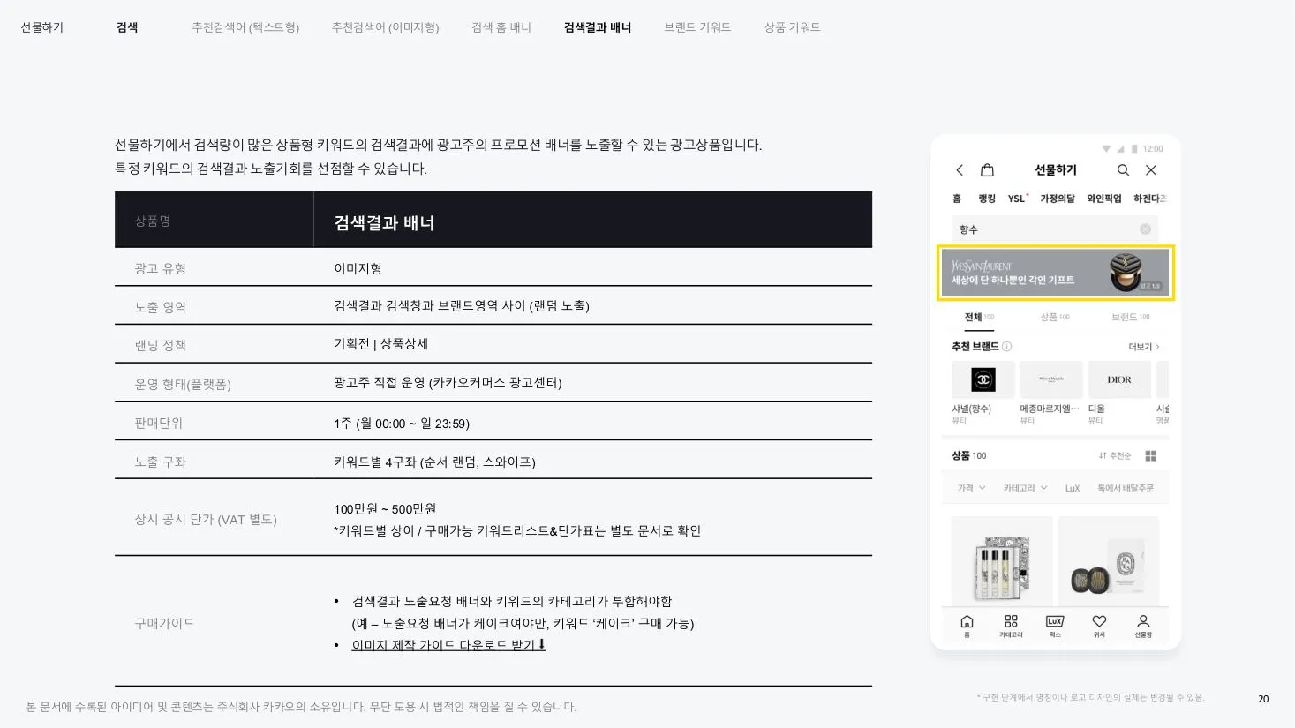1295x728 pixels.
Task: Tap the 홈 house icon in bottom bar
Action: point(967,627)
